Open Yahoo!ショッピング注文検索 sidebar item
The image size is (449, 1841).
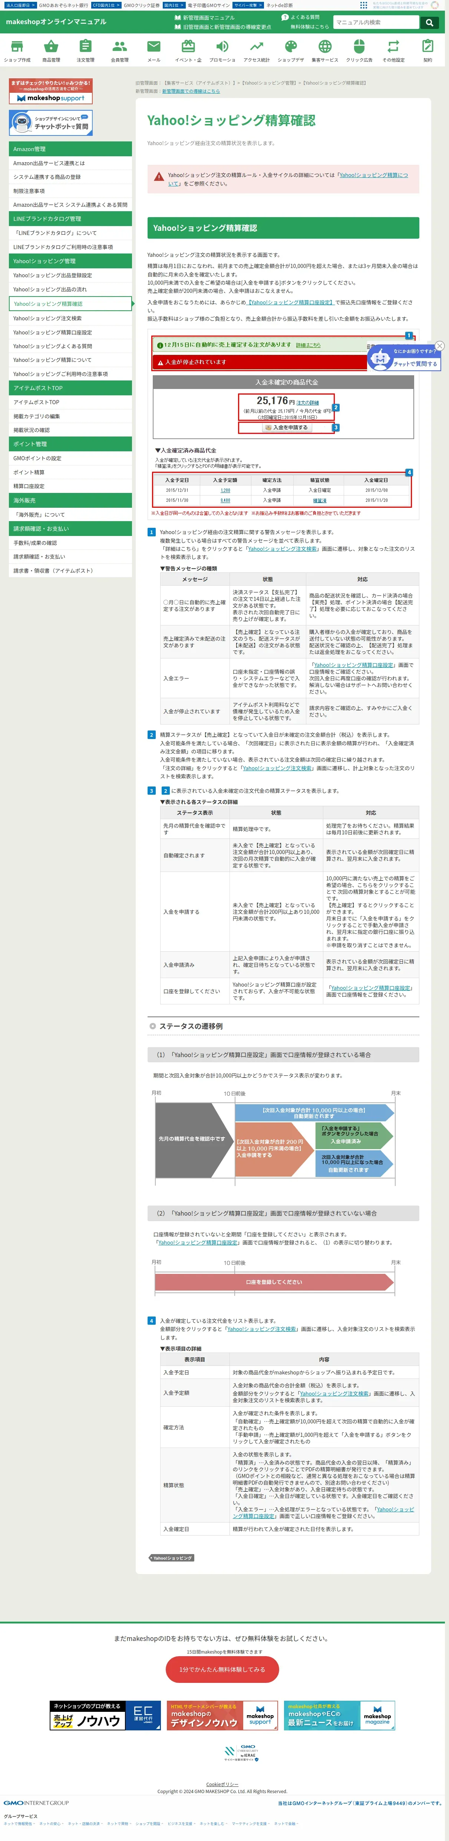point(71,318)
